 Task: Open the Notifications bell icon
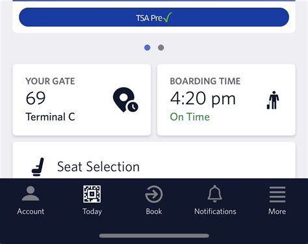215,194
